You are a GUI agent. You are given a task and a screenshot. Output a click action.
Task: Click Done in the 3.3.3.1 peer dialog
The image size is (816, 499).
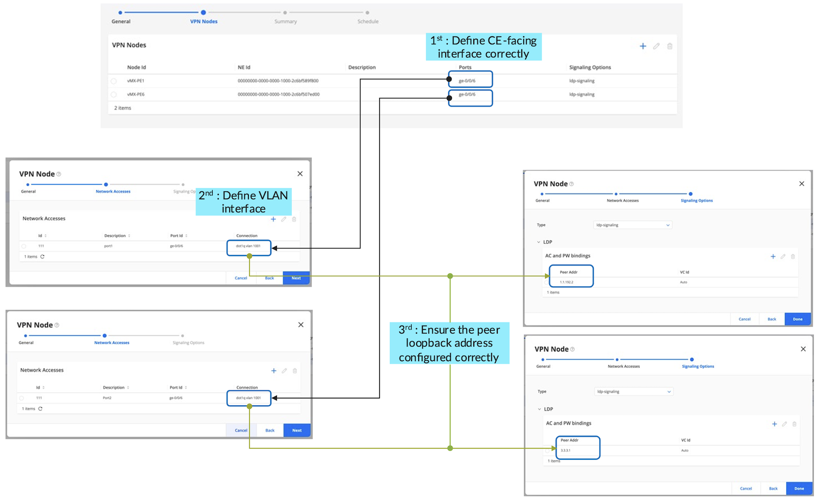click(799, 489)
